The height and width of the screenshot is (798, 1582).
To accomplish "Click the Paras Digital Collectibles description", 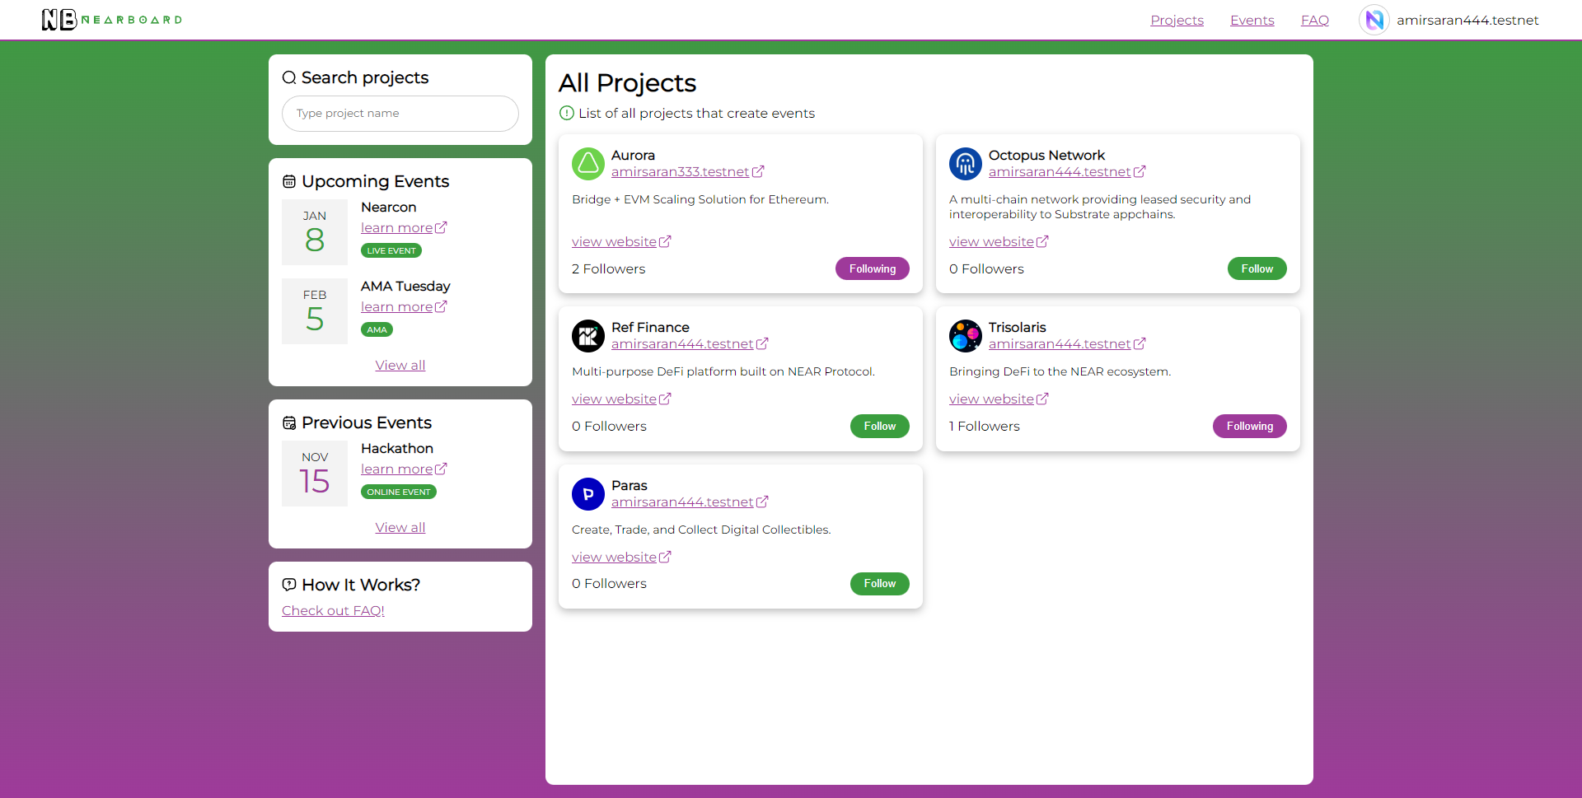I will (x=701, y=530).
